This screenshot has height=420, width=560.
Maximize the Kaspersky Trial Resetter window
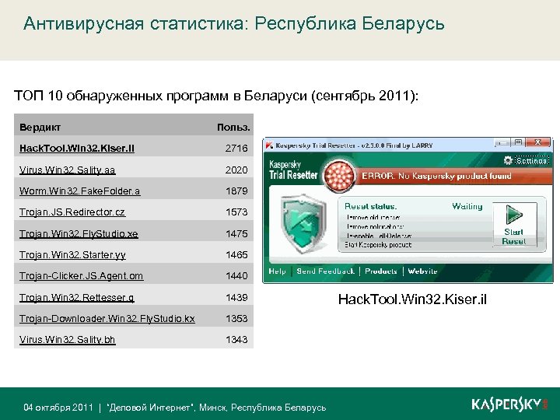pos(518,142)
